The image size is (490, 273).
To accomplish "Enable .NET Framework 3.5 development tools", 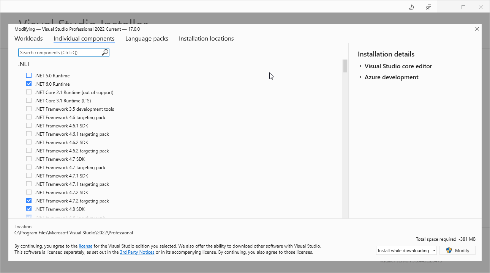I will (29, 109).
